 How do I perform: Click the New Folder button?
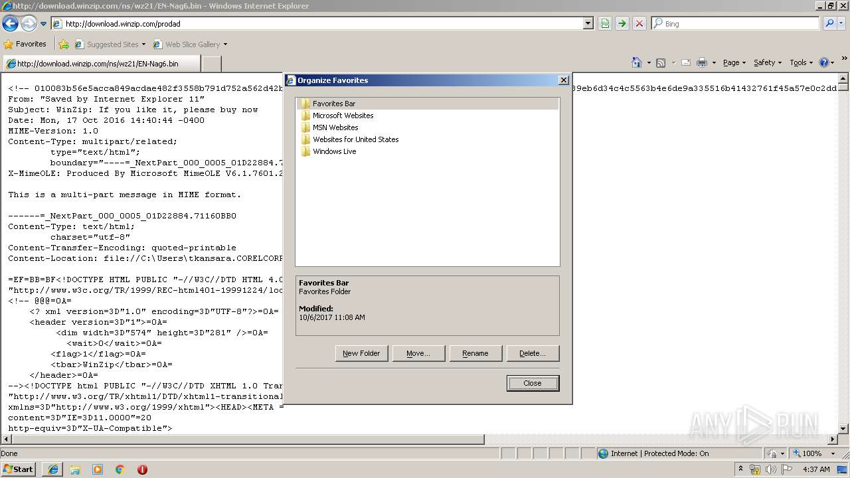point(361,353)
